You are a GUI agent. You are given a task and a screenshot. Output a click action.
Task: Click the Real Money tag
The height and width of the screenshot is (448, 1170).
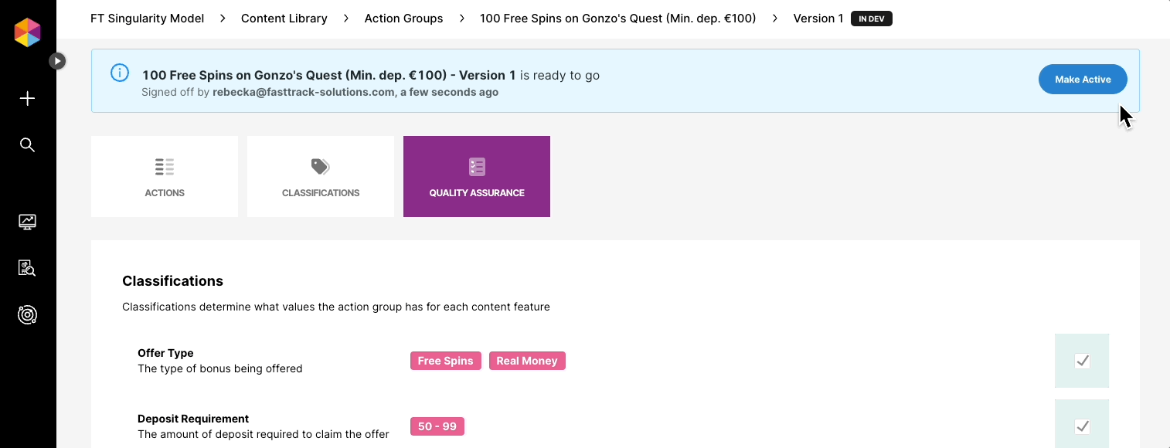click(x=527, y=361)
